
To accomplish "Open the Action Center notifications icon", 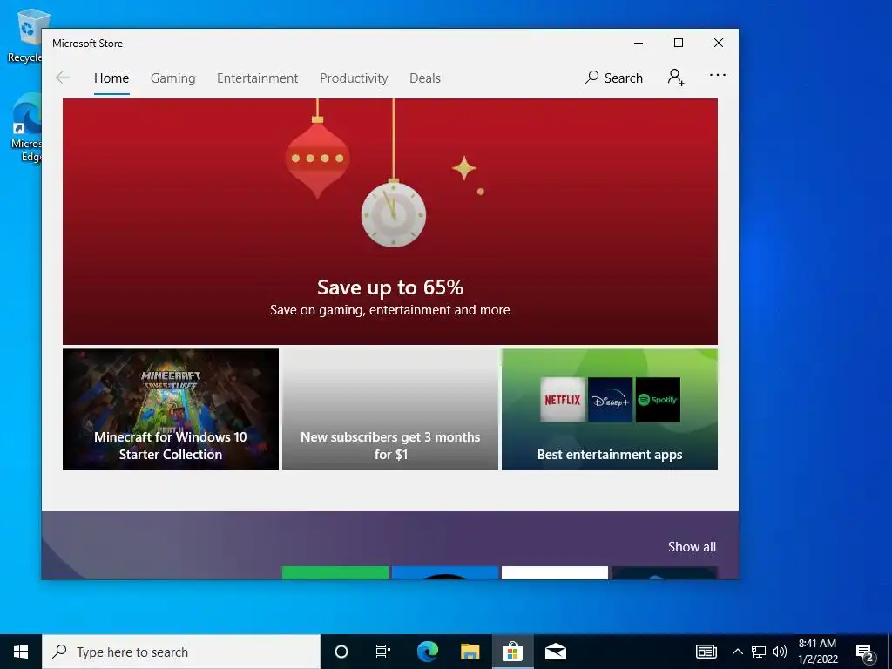I will 865,652.
